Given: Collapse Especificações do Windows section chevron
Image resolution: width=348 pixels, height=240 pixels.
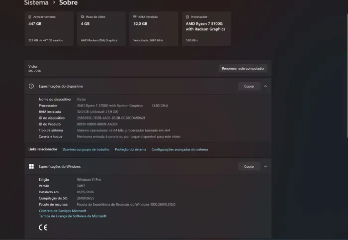Looking at the screenshot, I should (x=265, y=166).
